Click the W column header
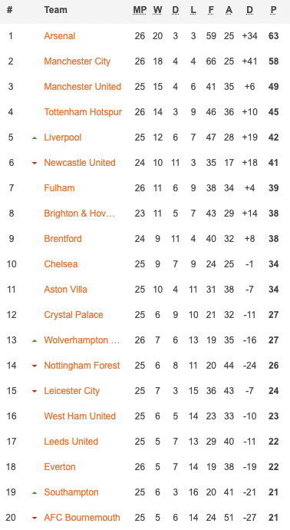The image size is (290, 530). click(157, 10)
